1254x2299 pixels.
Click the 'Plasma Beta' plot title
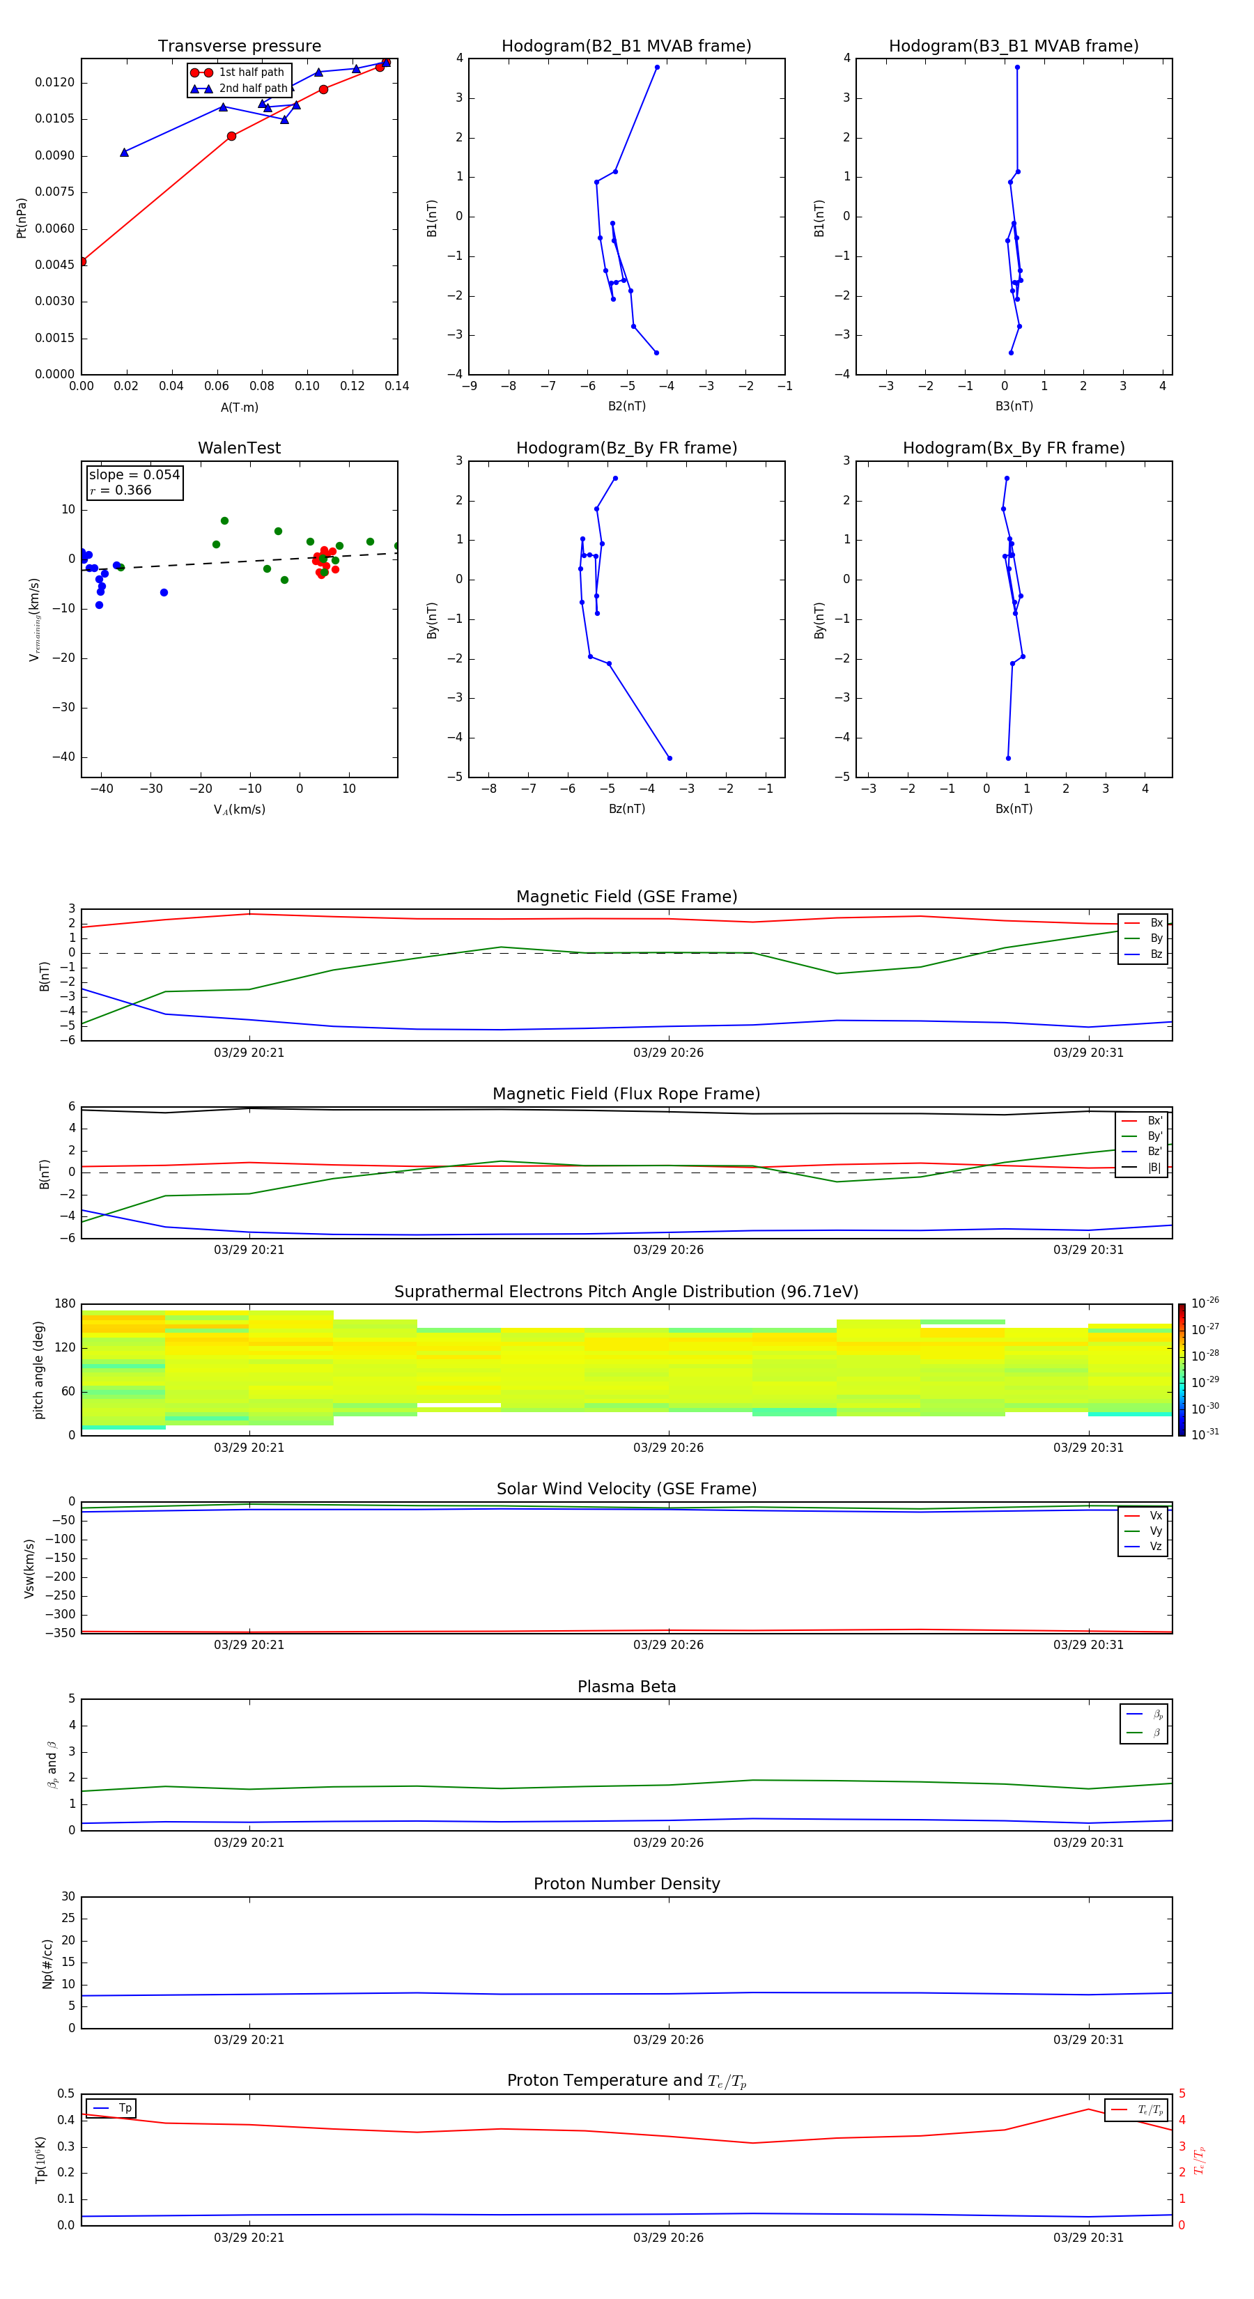click(x=626, y=1687)
